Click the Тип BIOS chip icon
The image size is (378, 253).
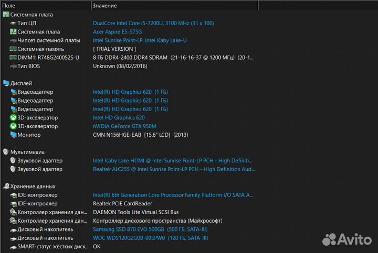pyautogui.click(x=13, y=66)
